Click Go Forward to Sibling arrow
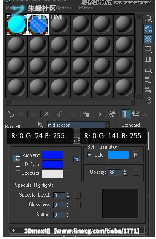This screenshot has width=156, height=239. pos(145,114)
